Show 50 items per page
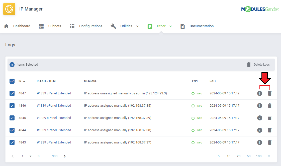The width and height of the screenshot is (281, 166). [249, 156]
